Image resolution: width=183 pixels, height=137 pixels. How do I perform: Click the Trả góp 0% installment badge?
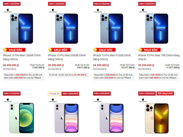pos(54,93)
